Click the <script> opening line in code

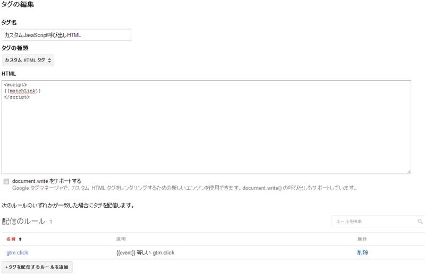point(15,85)
